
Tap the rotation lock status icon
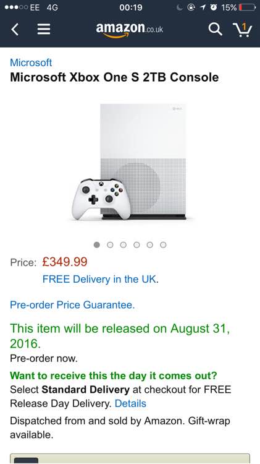[x=191, y=7]
